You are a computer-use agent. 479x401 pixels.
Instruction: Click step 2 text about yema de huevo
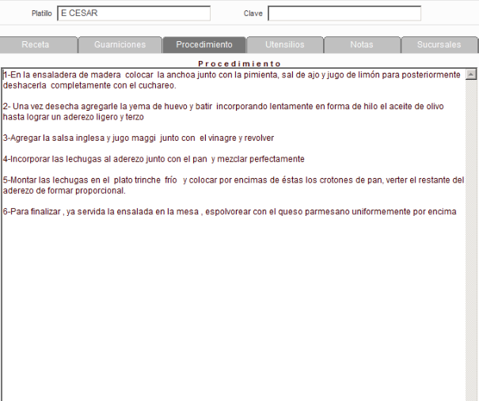(x=222, y=106)
